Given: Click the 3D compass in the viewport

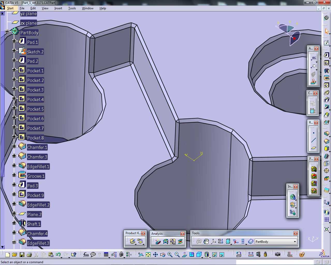Looking at the screenshot, I should click(x=289, y=33).
